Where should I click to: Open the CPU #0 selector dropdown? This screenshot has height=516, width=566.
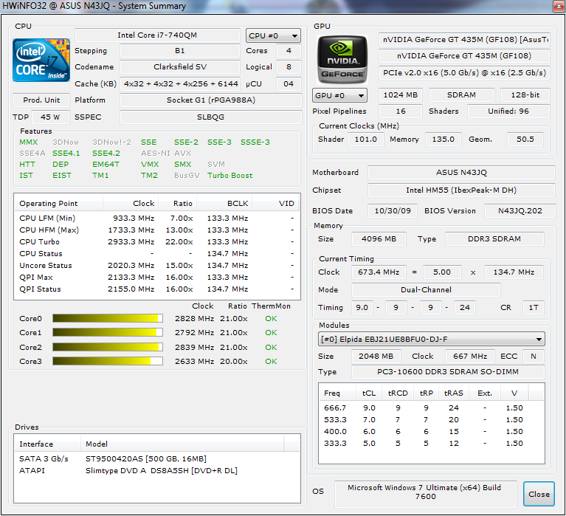(273, 35)
